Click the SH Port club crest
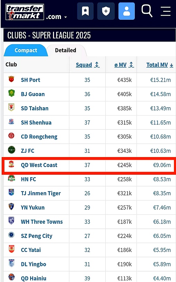Screen dimensions: 176x282 11,79
